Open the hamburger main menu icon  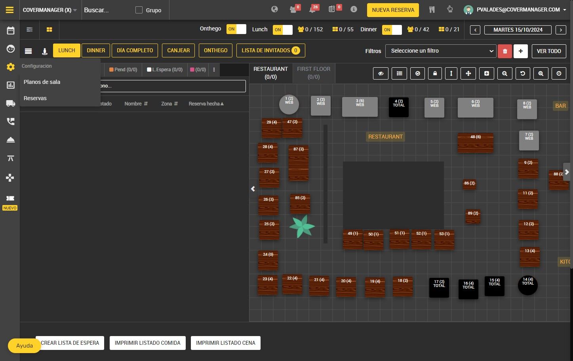click(x=10, y=10)
